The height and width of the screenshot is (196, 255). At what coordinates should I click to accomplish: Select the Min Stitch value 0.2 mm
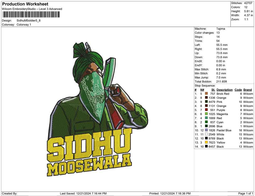pyautogui.click(x=221, y=73)
